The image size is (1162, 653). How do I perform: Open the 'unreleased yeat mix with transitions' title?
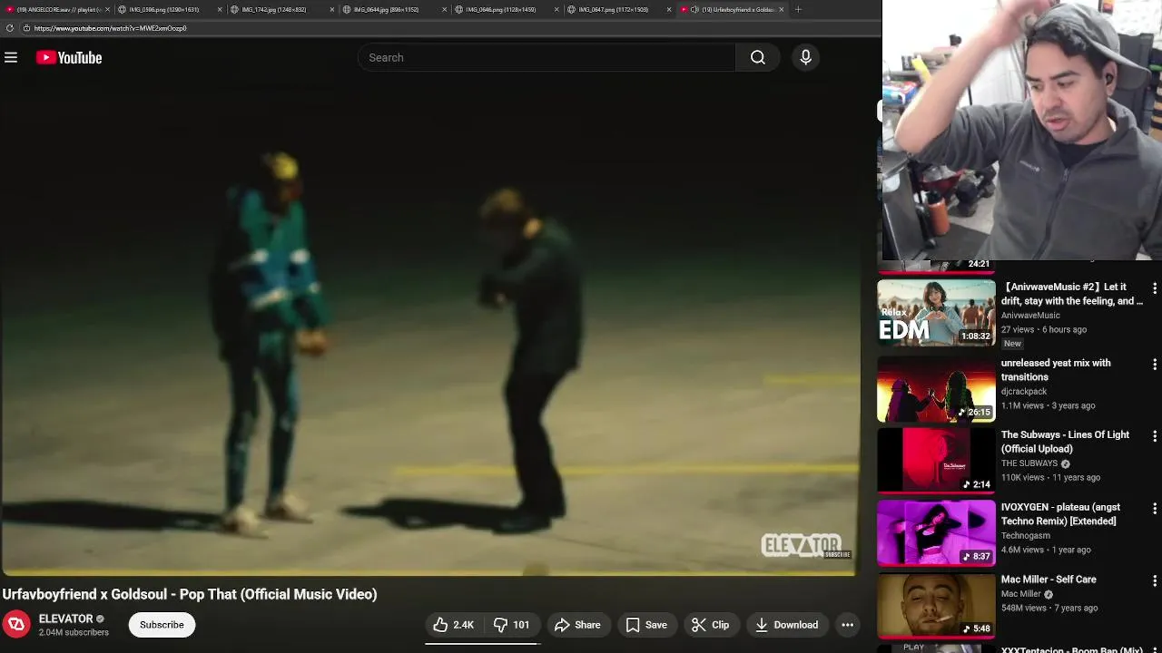point(1056,370)
